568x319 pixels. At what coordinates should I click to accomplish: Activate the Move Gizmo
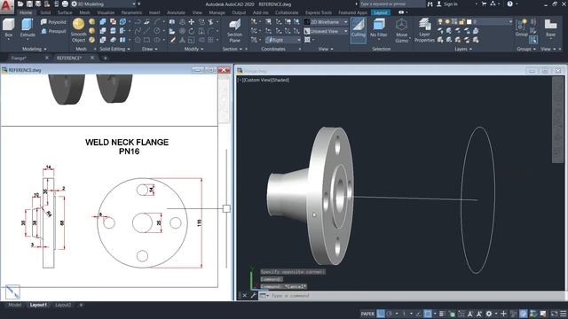[401, 31]
